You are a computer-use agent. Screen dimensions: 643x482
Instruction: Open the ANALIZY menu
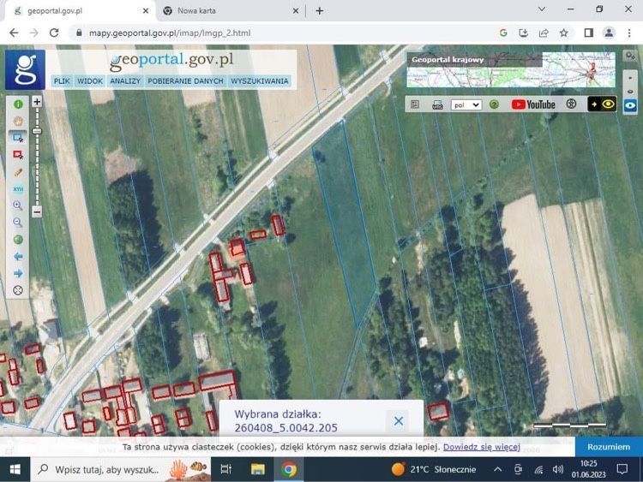(x=125, y=81)
